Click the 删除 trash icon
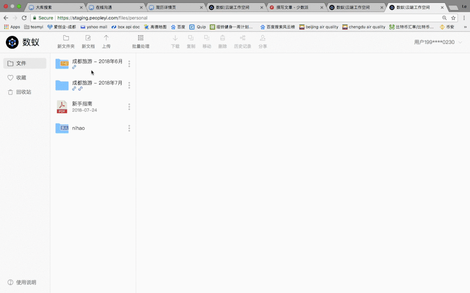Screen dimensions: 470x293 pos(222,38)
